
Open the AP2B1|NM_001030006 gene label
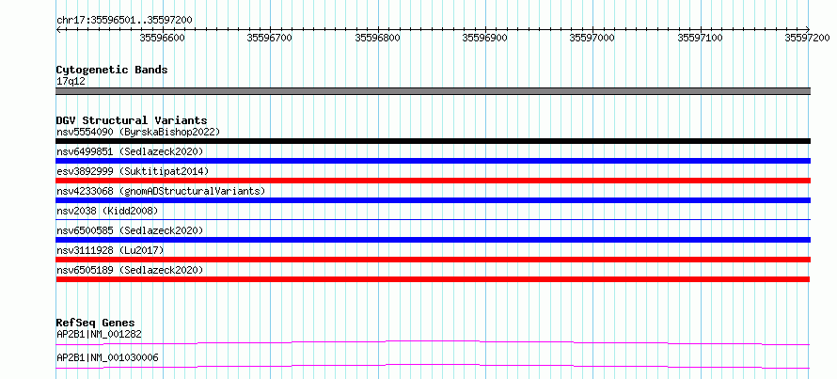(107, 357)
